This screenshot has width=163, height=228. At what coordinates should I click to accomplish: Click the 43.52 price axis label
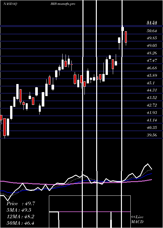pos(152,98)
